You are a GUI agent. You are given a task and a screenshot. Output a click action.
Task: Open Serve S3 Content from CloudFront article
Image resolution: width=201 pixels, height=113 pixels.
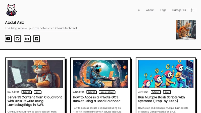point(35,101)
